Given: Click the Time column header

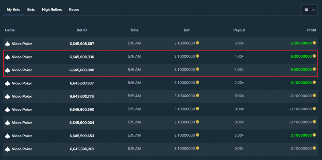Looking at the screenshot, I should coord(134,30).
